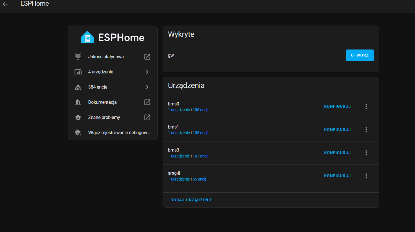Open smg-ii '65 encji' link
This screenshot has height=232, width=415.
pyautogui.click(x=199, y=179)
